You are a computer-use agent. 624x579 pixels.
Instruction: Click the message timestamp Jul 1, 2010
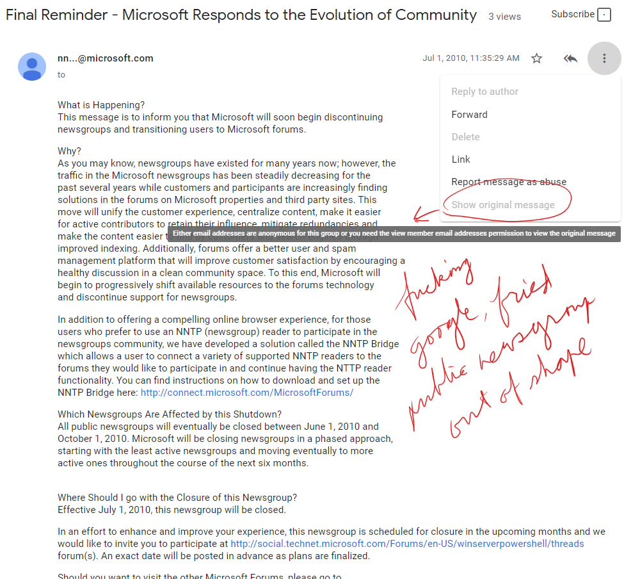click(471, 58)
